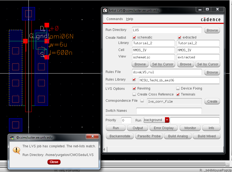Click the Backannotate button

tap(120, 136)
